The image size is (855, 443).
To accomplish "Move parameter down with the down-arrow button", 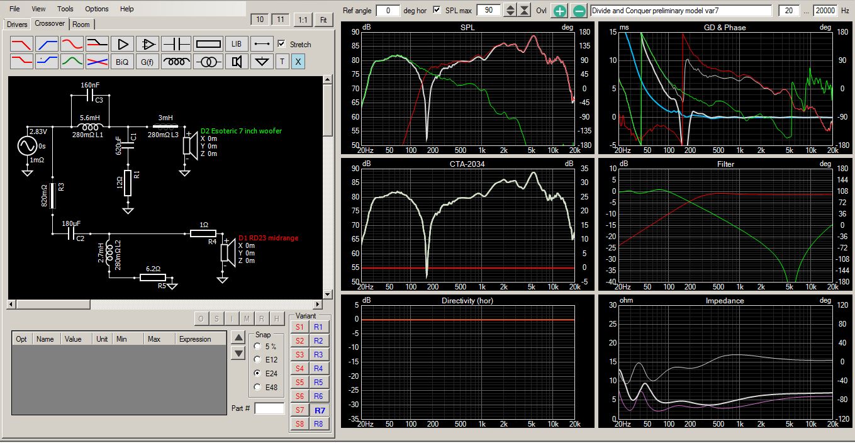I will tap(238, 353).
